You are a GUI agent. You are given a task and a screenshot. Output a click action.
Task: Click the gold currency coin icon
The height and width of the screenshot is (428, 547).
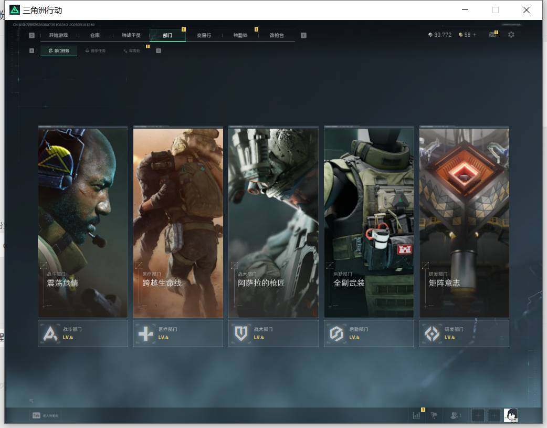(x=460, y=35)
